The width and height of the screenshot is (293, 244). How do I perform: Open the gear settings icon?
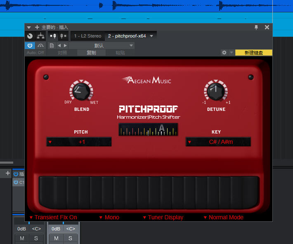(x=224, y=53)
